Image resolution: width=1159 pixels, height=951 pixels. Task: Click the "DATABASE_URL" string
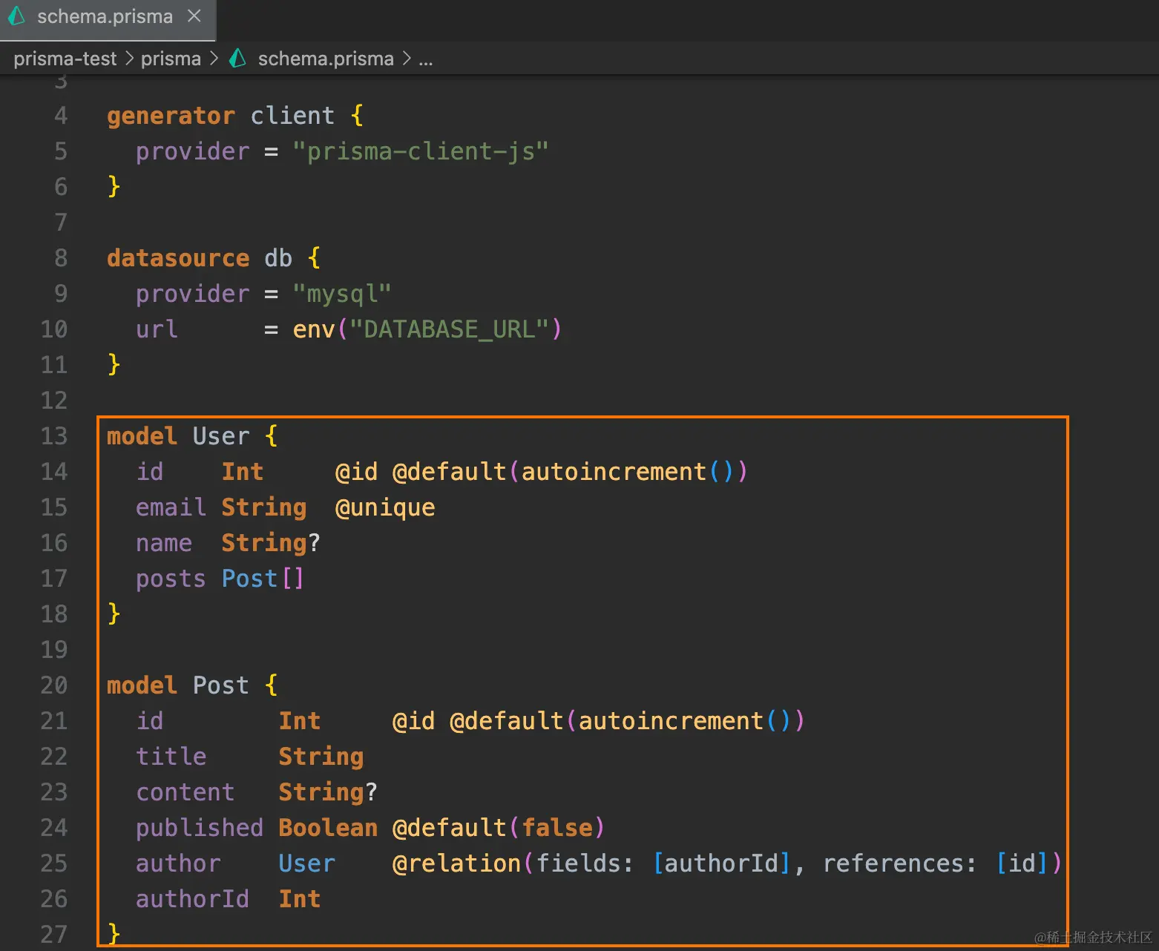click(449, 329)
